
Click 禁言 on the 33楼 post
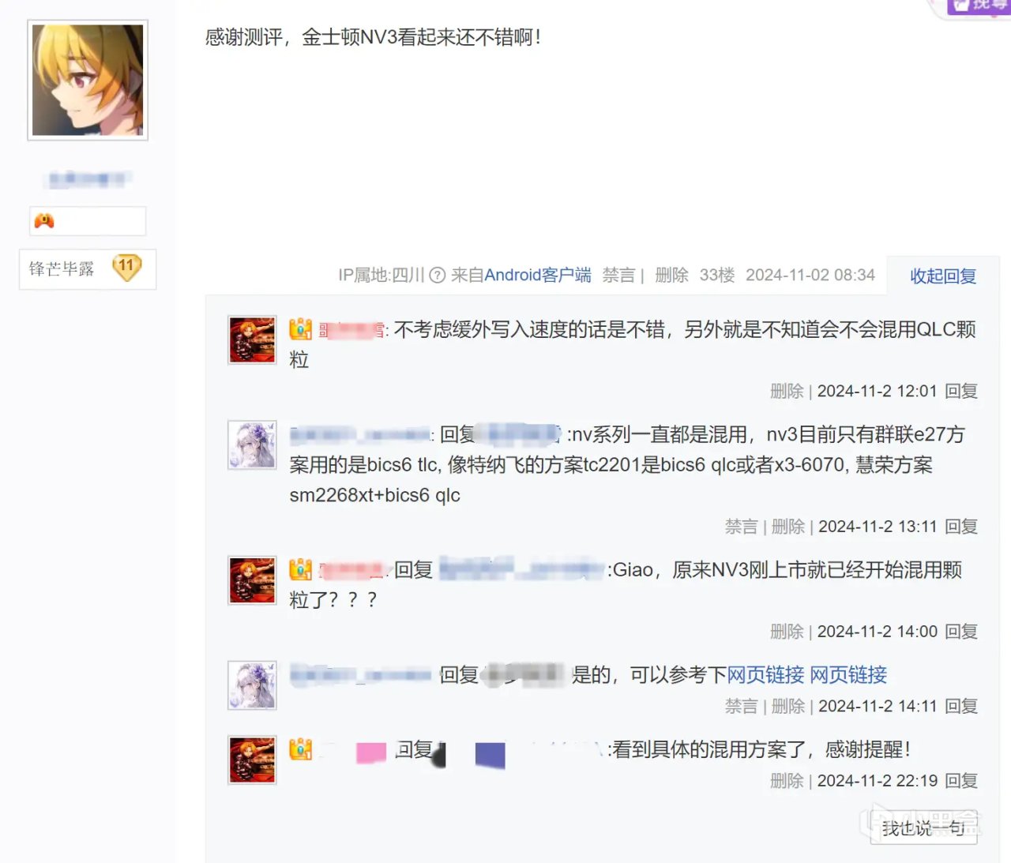click(x=618, y=275)
